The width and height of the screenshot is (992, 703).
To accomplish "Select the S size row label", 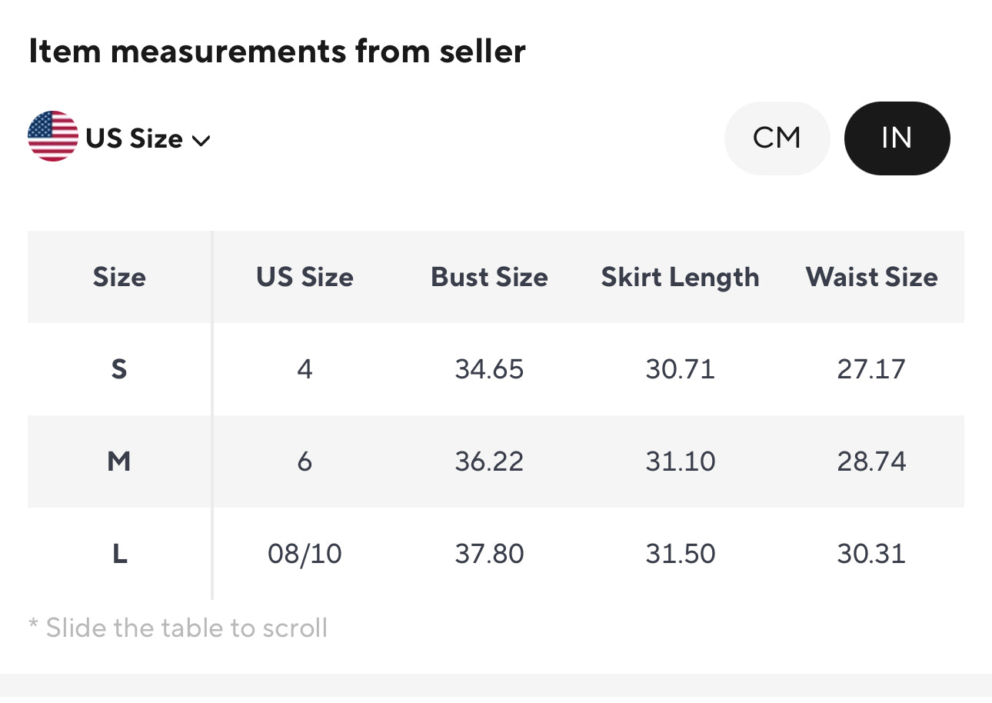I will coord(119,369).
